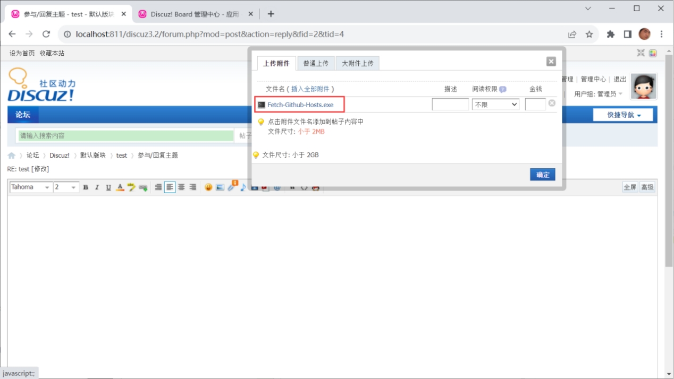Expand the 阅读权限 不限 dropdown
The width and height of the screenshot is (674, 379).
(x=496, y=105)
